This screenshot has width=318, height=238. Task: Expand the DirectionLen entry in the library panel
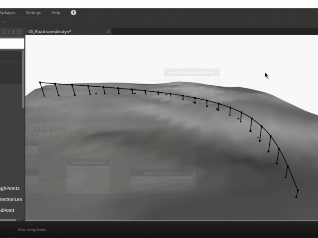click(11, 199)
